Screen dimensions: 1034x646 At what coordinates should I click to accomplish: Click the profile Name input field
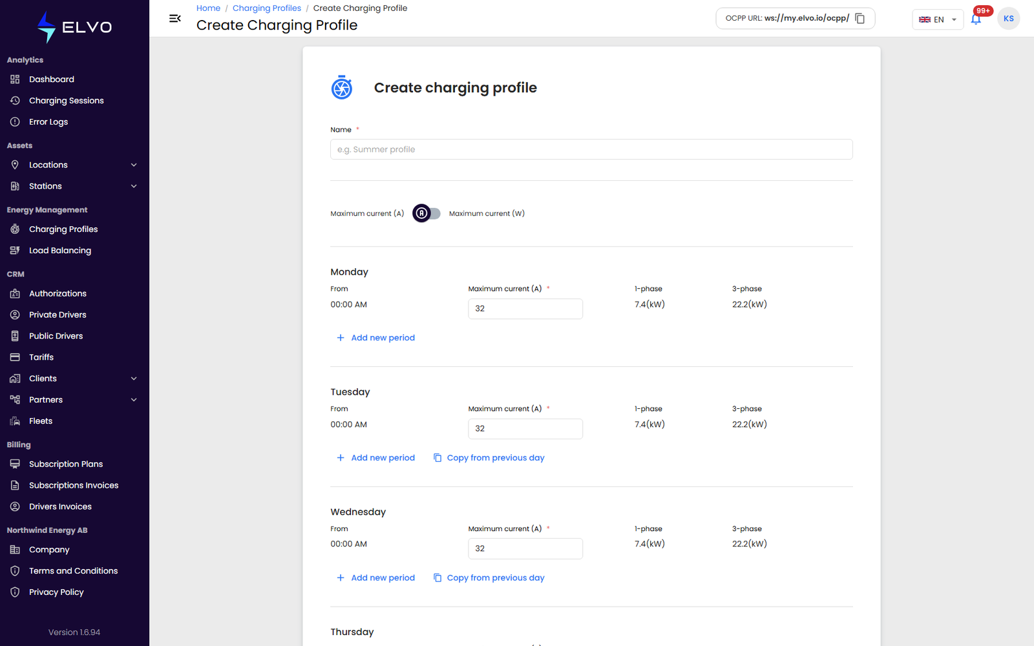point(591,149)
